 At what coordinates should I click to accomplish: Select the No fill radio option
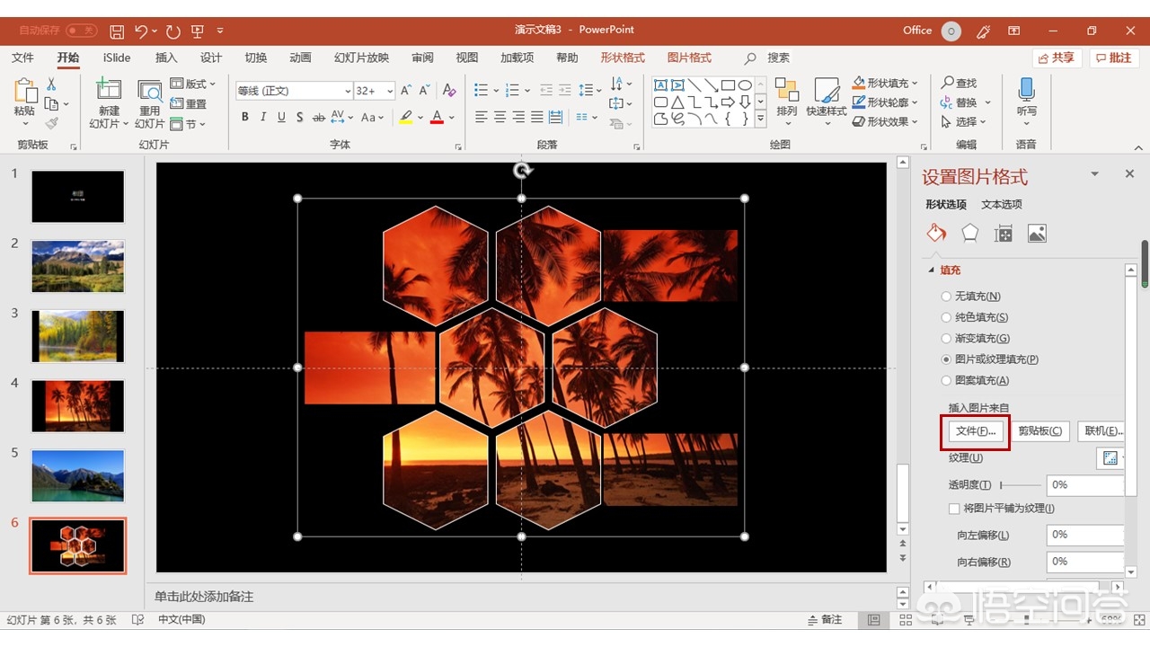tap(946, 297)
